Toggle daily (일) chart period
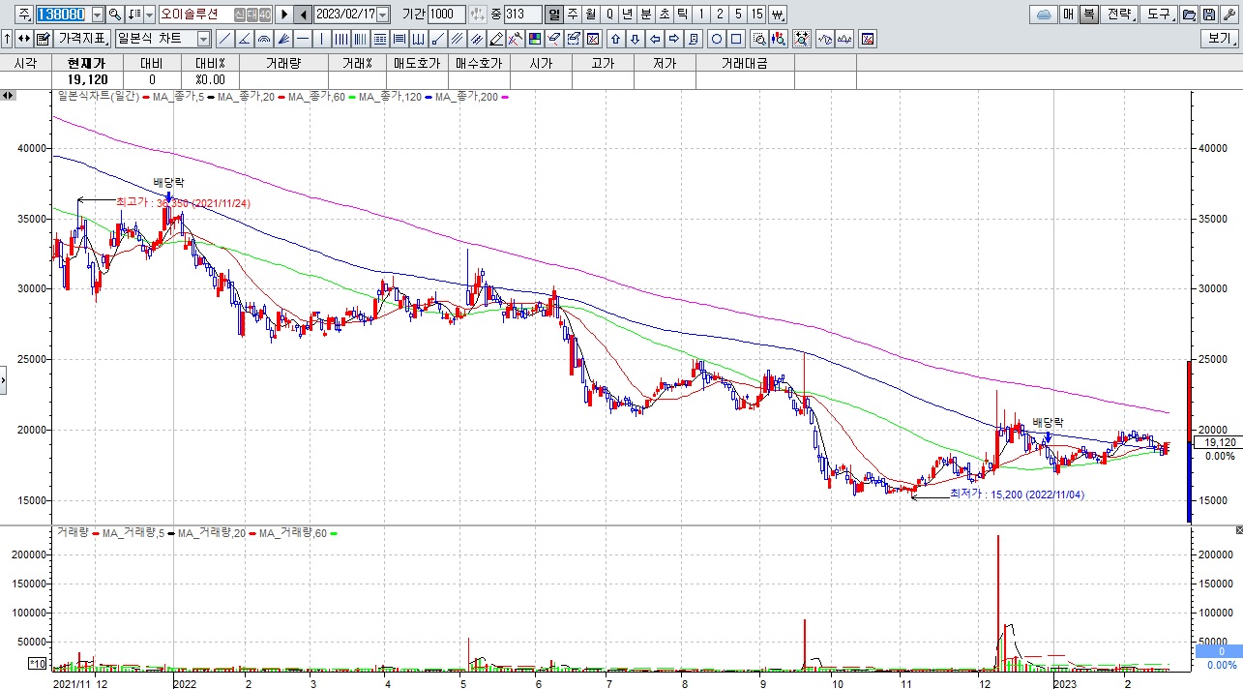1243x689 pixels. pos(554,15)
